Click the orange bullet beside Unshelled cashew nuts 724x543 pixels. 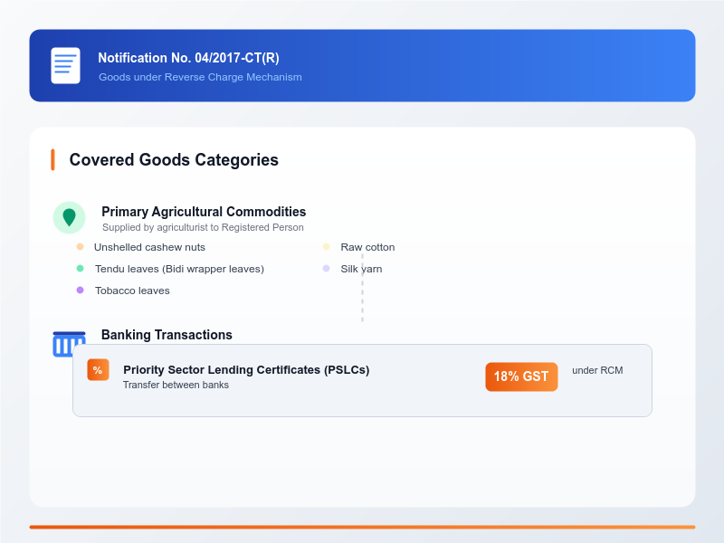80,246
